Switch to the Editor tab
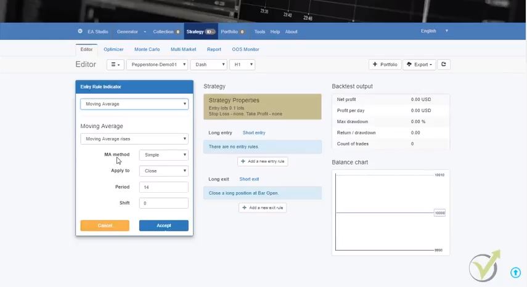Screen dimensions: 527x287 click(86, 49)
